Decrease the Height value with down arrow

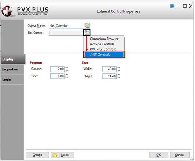click(x=119, y=78)
